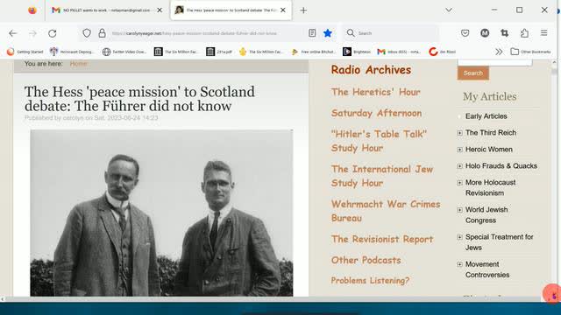Image resolution: width=561 pixels, height=315 pixels.
Task: Click the browser Search box
Action: pyautogui.click(x=390, y=33)
